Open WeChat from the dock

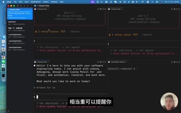(x=3, y=62)
